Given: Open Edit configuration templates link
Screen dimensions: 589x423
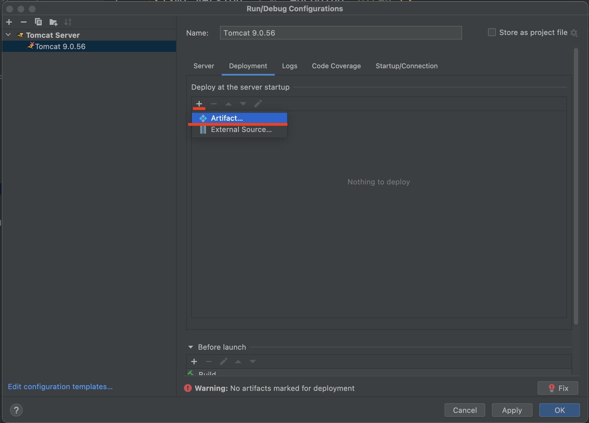Looking at the screenshot, I should click(60, 387).
